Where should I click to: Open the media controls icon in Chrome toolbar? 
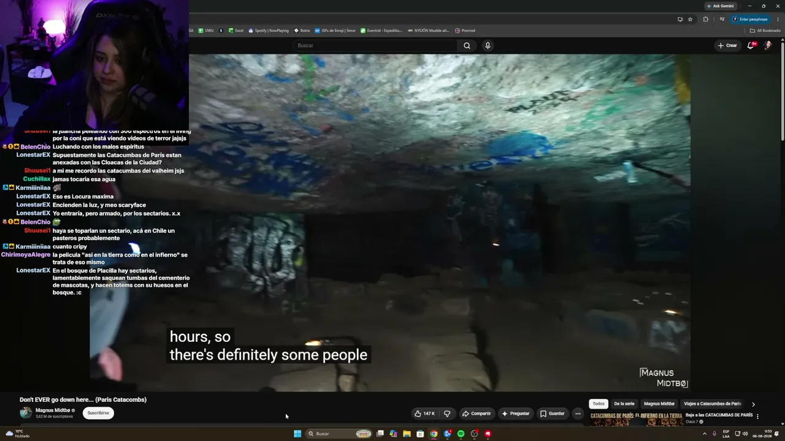coord(722,19)
